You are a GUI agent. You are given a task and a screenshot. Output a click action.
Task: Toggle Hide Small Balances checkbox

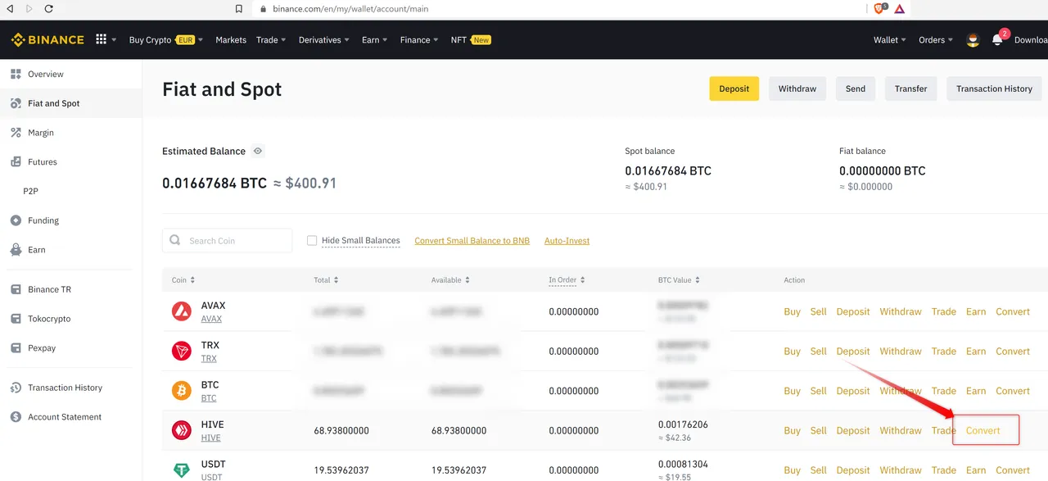(311, 240)
